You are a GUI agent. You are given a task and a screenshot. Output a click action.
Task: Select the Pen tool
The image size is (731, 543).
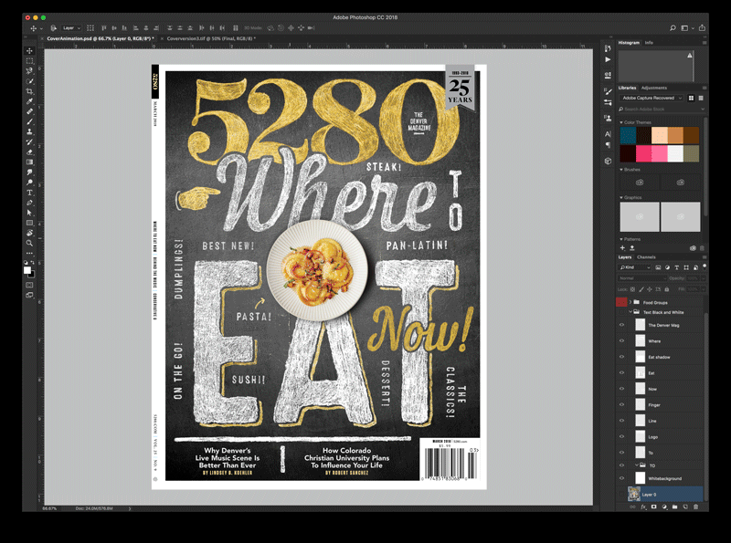click(x=29, y=203)
